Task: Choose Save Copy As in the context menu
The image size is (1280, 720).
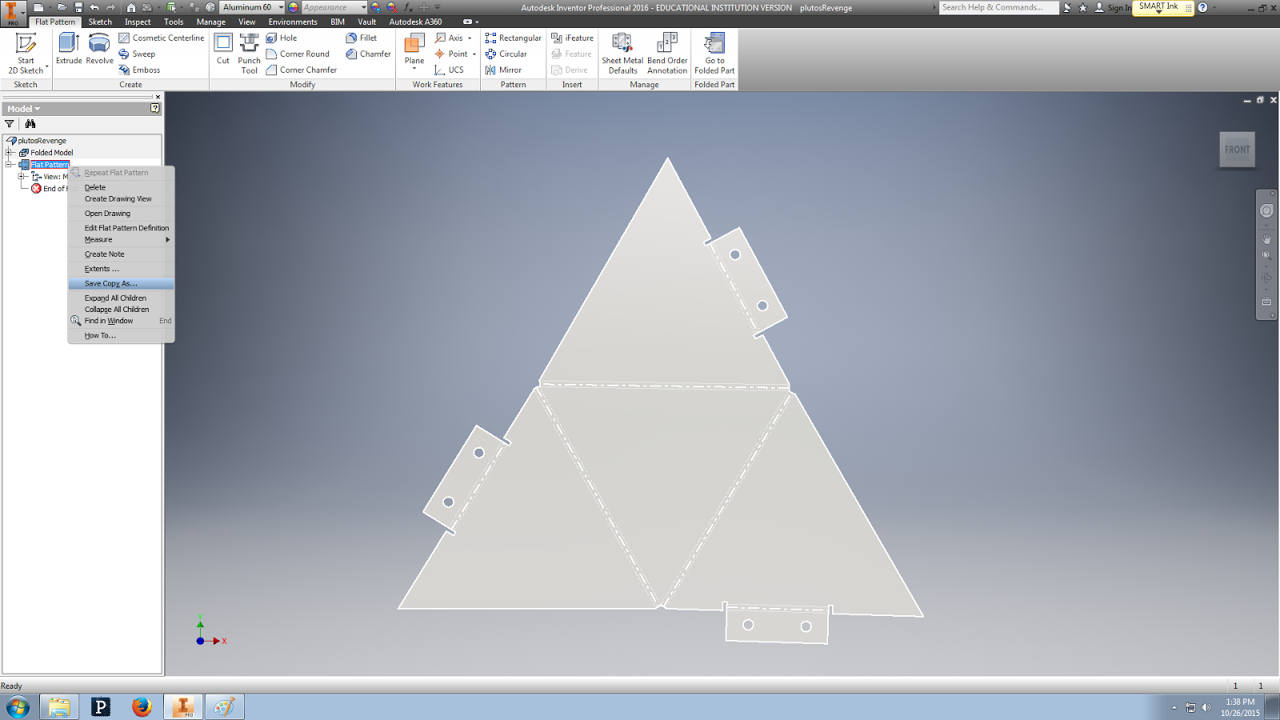Action: pyautogui.click(x=112, y=283)
